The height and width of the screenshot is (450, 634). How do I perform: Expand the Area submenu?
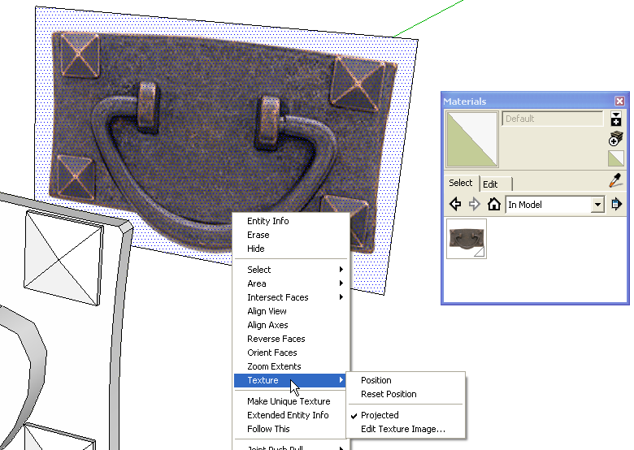tap(291, 283)
